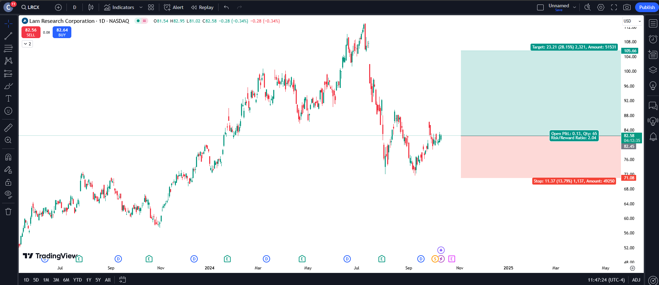Redo the last chart action
This screenshot has width=659, height=285.
[239, 7]
